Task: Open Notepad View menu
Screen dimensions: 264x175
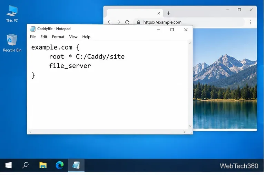Action: [x=73, y=37]
